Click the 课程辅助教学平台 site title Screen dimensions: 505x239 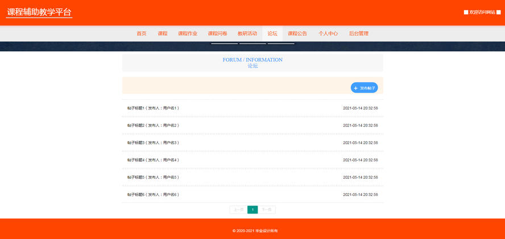point(39,12)
